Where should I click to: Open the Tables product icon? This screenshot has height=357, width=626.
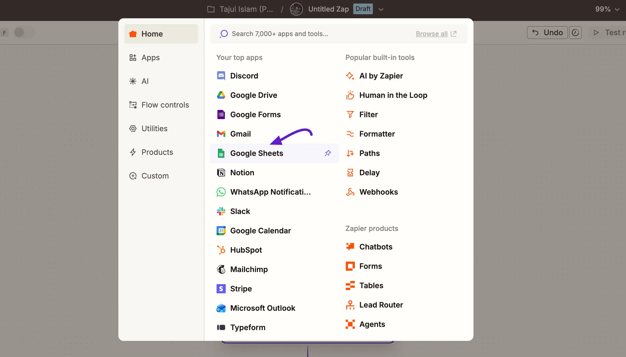(x=350, y=285)
